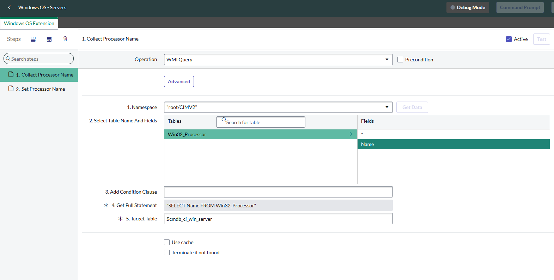Click the magnifier icon in Search for table
Viewport: 554px width, 280px height.
pyautogui.click(x=224, y=120)
